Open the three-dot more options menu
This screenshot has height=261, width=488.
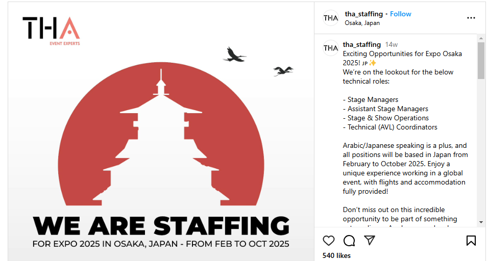click(471, 18)
